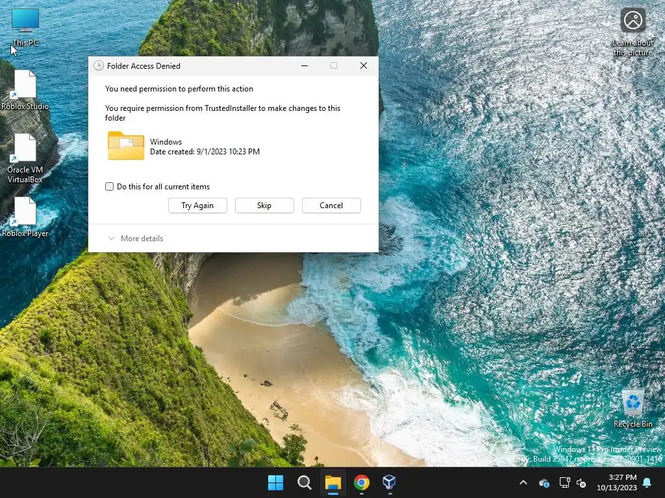Select the Roblox Player desktop shortcut

25,217
